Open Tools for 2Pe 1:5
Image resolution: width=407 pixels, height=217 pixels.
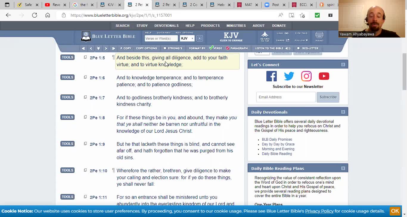tap(67, 57)
